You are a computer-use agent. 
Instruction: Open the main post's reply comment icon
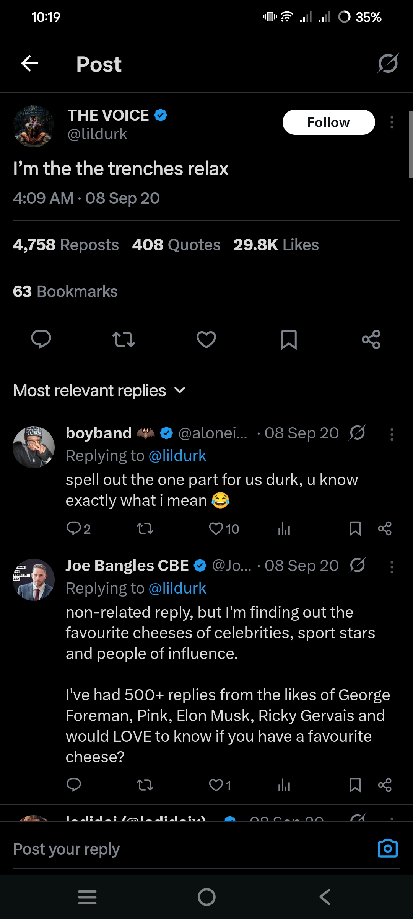41,339
